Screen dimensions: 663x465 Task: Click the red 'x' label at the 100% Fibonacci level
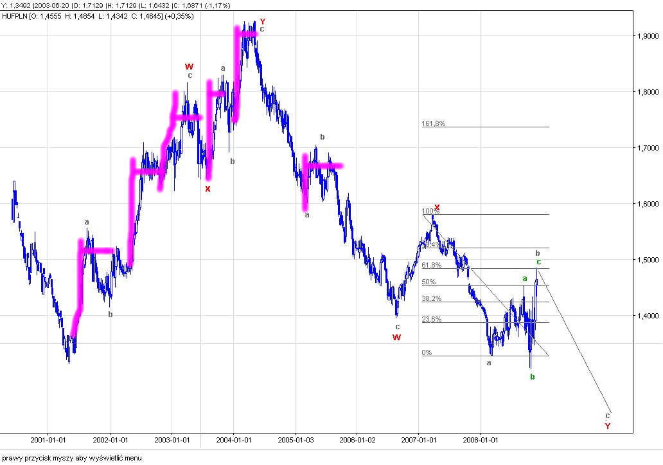pyautogui.click(x=438, y=207)
